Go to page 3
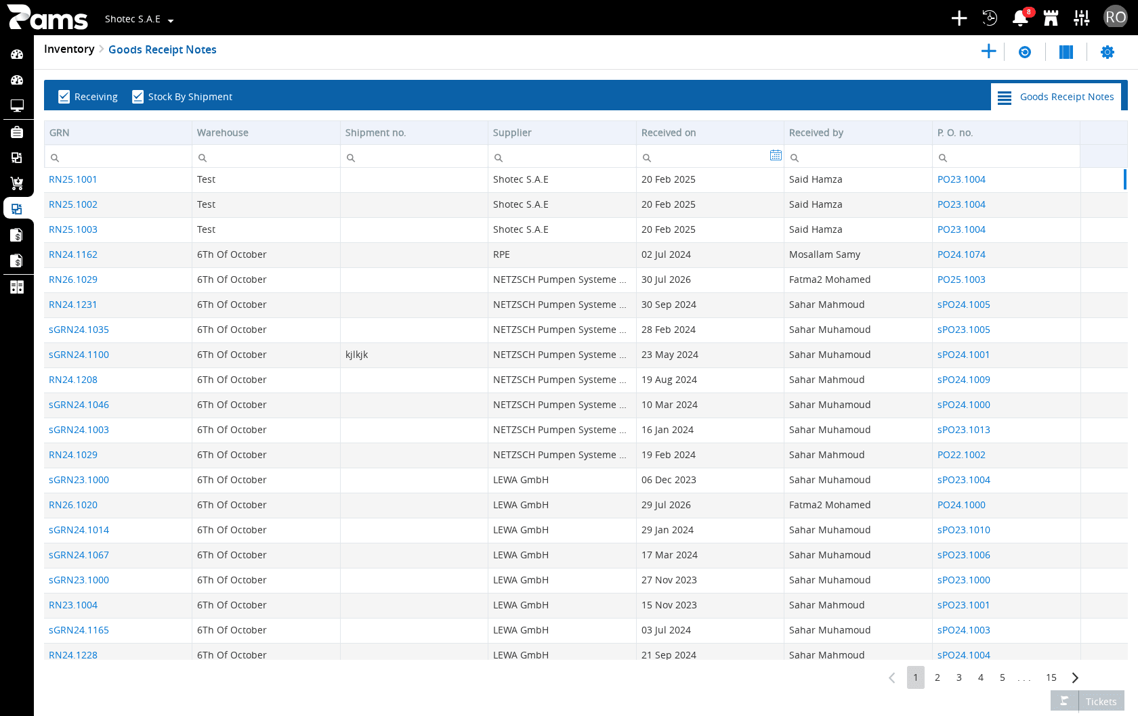This screenshot has width=1138, height=716. click(959, 677)
